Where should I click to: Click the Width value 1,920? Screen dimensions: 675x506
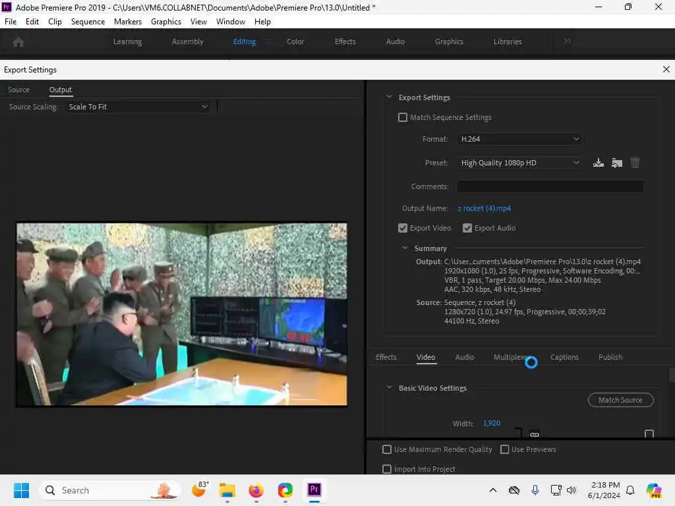pos(491,424)
